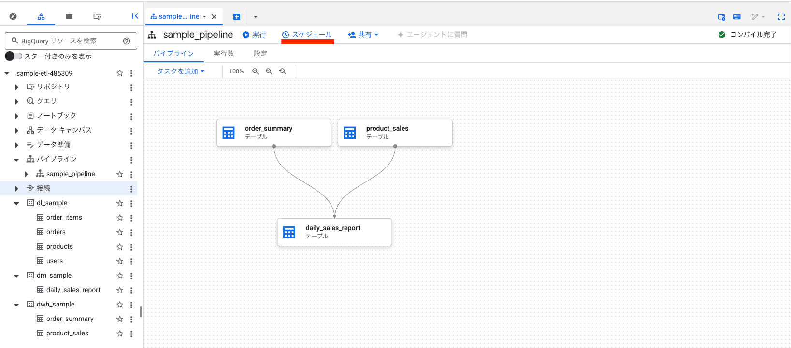
Task: Click the blue new tab plus icon
Action: point(237,17)
